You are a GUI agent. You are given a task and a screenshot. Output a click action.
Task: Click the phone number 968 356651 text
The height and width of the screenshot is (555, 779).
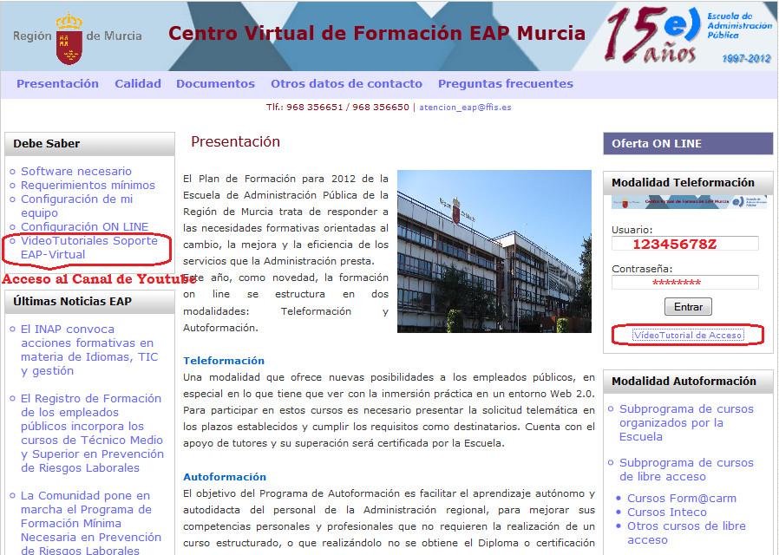tap(315, 108)
